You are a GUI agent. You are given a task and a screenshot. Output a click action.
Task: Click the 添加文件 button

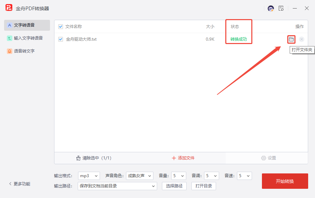tap(183, 158)
